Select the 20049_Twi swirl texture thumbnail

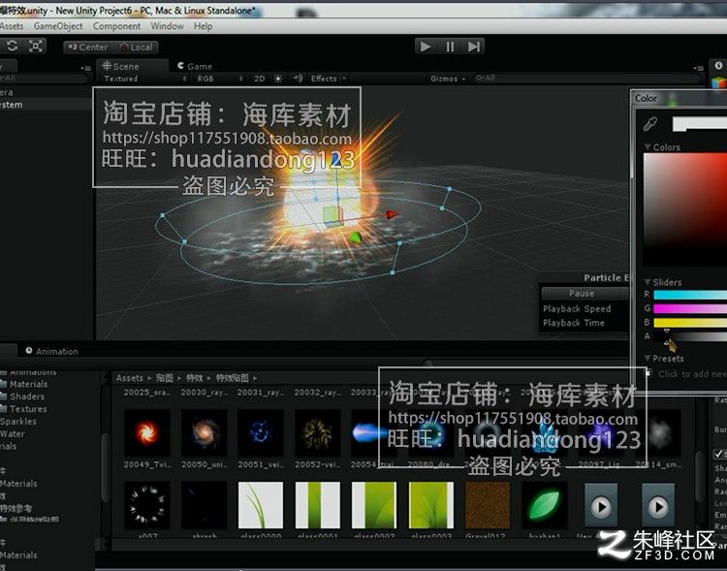[x=147, y=433]
